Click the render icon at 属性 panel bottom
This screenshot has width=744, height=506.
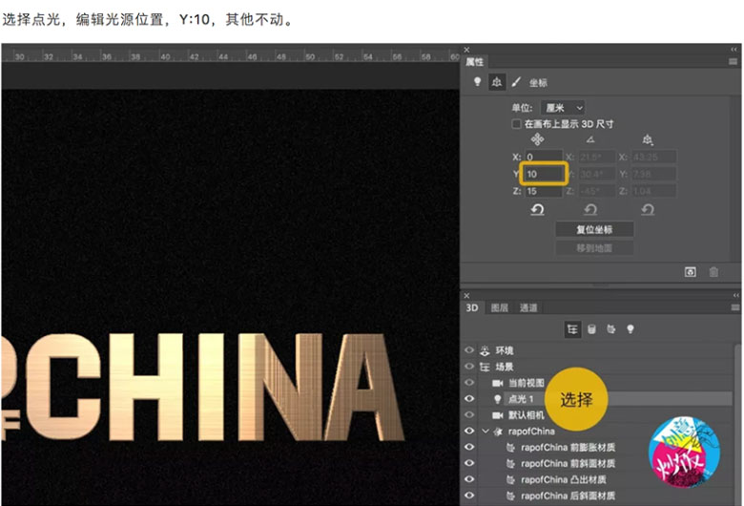coord(691,272)
